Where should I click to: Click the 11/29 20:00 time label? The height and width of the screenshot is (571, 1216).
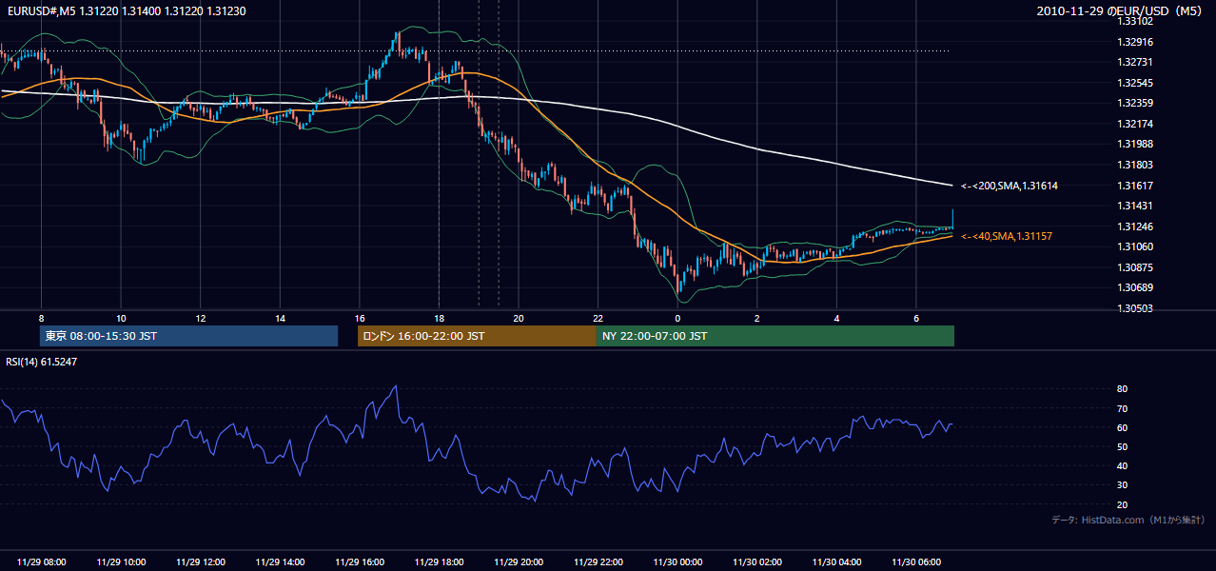(x=519, y=562)
